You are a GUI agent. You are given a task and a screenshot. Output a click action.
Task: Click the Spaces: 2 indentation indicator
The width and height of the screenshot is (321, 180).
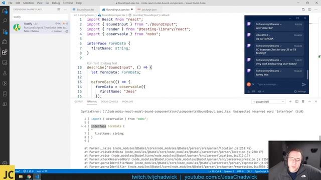tap(229, 171)
